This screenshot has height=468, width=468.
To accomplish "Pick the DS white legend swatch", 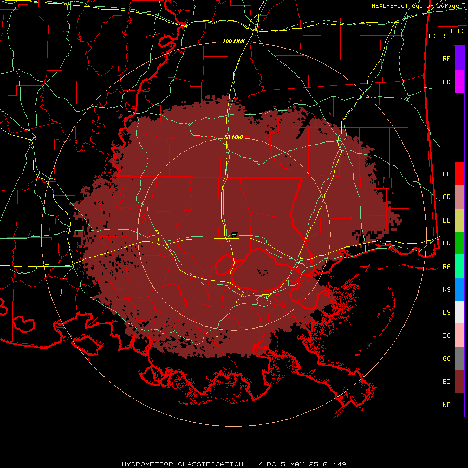I will point(459,312).
